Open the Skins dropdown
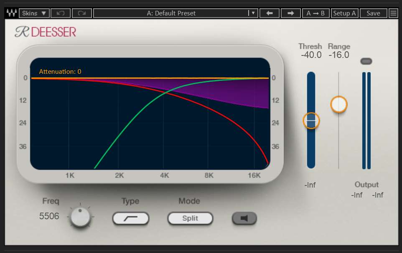 [x=34, y=13]
